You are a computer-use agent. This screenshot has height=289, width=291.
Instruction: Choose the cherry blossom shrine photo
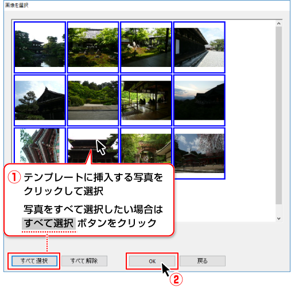[x=199, y=153]
